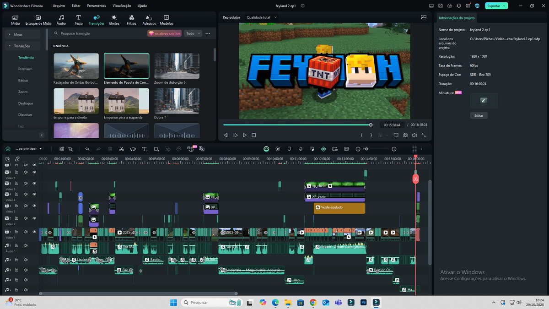Open the player display settings monitor icon
The width and height of the screenshot is (549, 309).
pyautogui.click(x=396, y=135)
